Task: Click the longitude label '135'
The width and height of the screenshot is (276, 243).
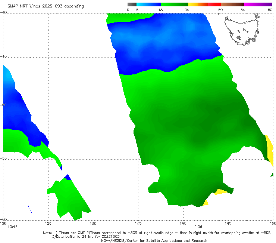Action: pyautogui.click(x=138, y=223)
